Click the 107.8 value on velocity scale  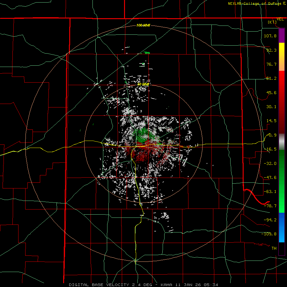pos(270,36)
